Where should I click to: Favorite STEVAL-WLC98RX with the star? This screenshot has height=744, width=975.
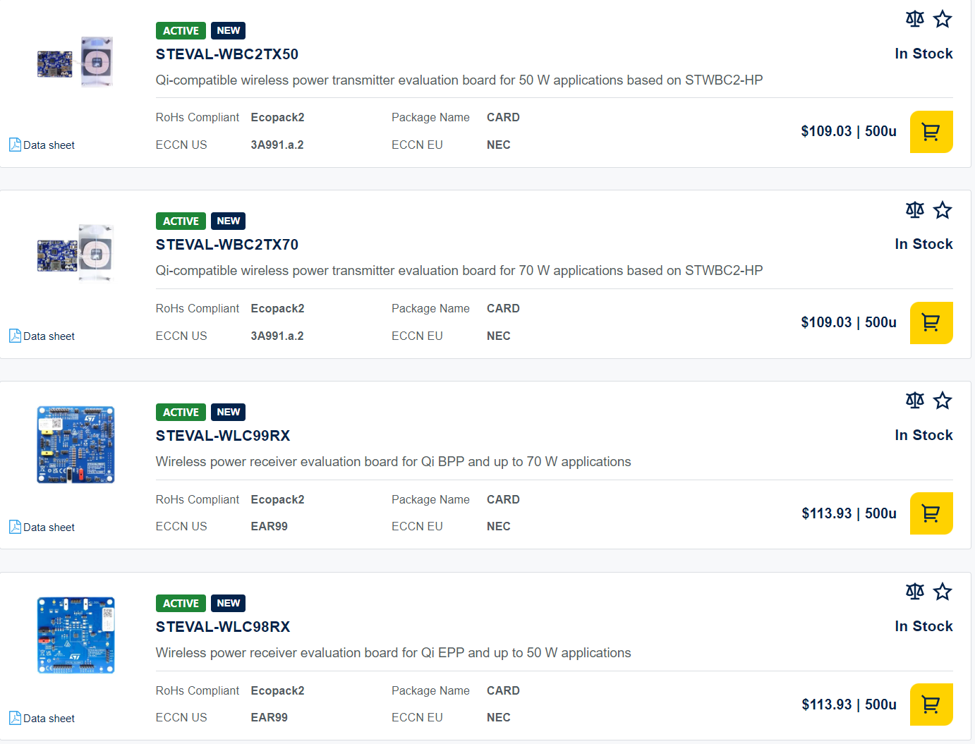pos(943,592)
